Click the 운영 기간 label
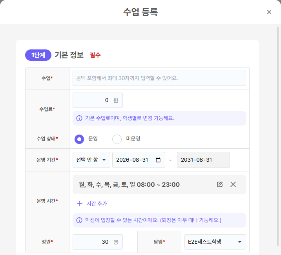This screenshot has height=255, width=281. click(x=47, y=160)
